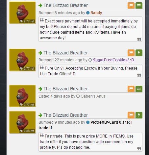This screenshot has height=155, width=149.
Task: Select item thumbnail in SugarFreeCookies listing
Action: click(x=22, y=60)
